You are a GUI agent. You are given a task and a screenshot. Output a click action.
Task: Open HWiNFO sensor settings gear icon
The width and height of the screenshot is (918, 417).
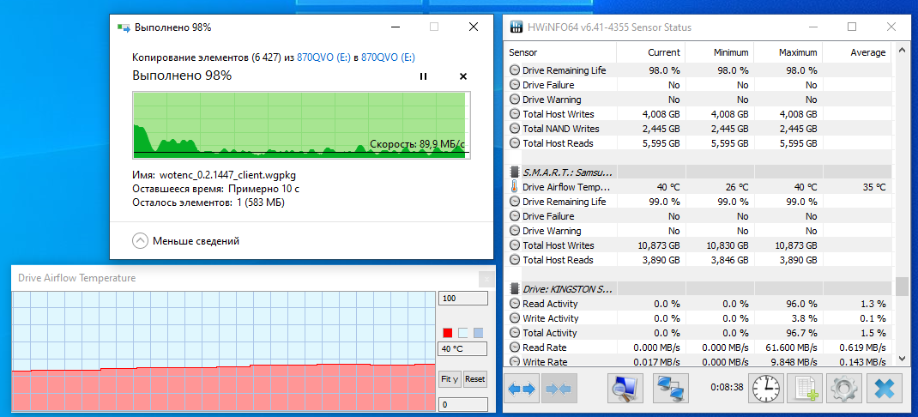point(843,389)
